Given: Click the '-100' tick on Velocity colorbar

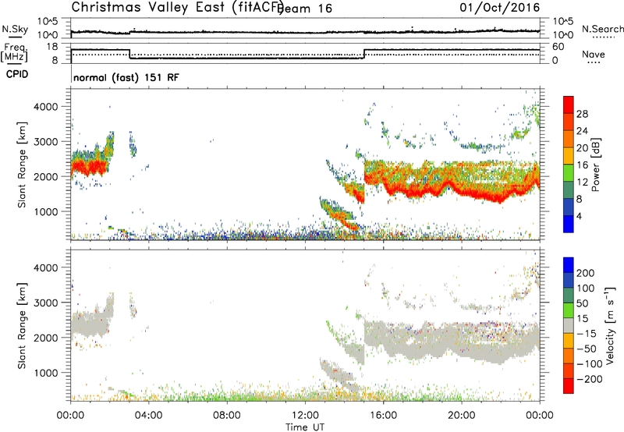Looking at the screenshot, I should [x=590, y=364].
